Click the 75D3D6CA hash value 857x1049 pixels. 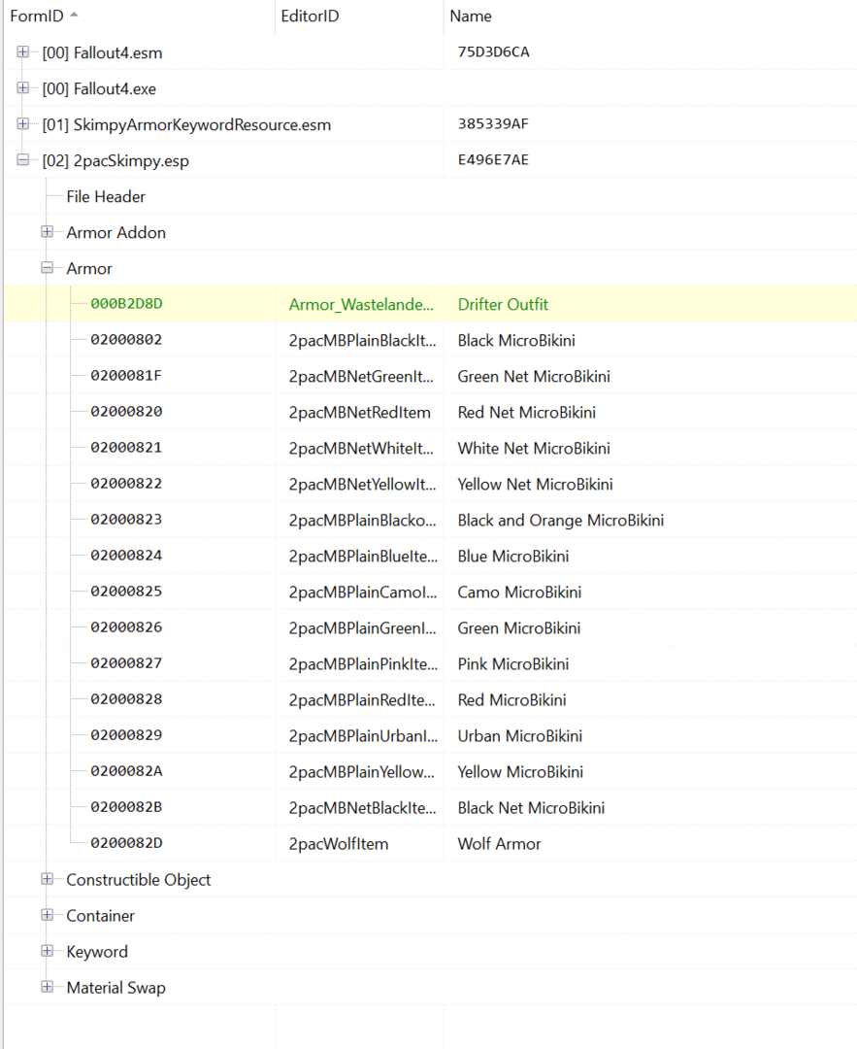493,52
